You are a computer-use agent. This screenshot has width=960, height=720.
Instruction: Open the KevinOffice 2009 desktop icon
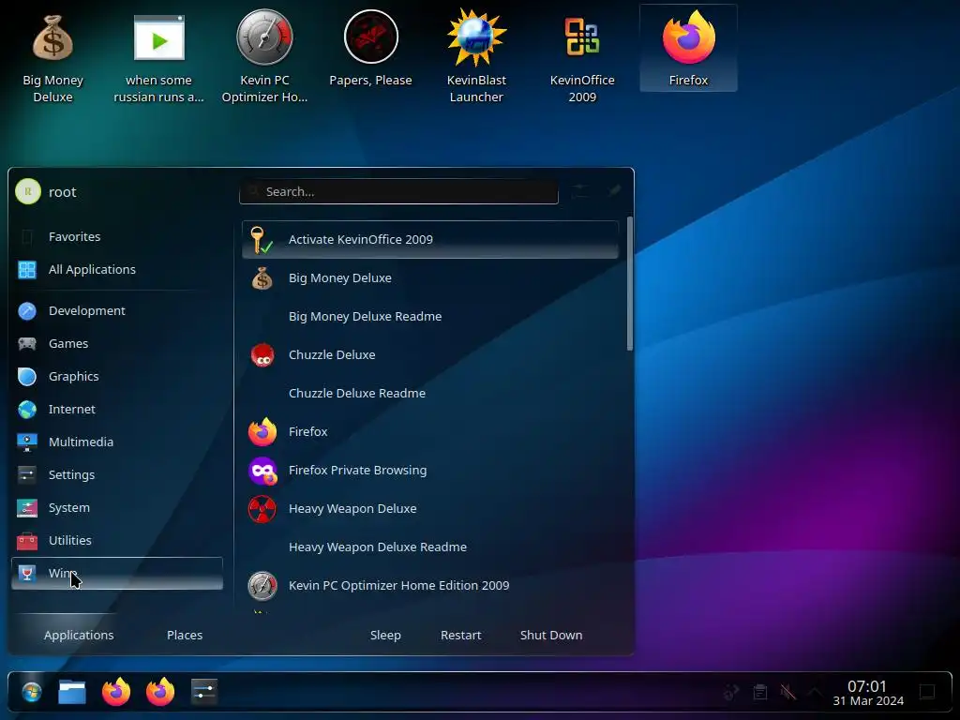coord(581,56)
